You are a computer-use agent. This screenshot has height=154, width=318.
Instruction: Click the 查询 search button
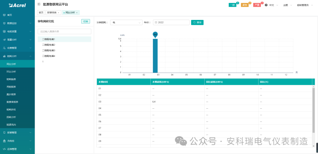coord(197,23)
